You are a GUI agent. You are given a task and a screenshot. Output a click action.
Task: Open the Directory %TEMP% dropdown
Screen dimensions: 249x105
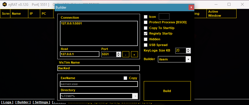(135, 96)
